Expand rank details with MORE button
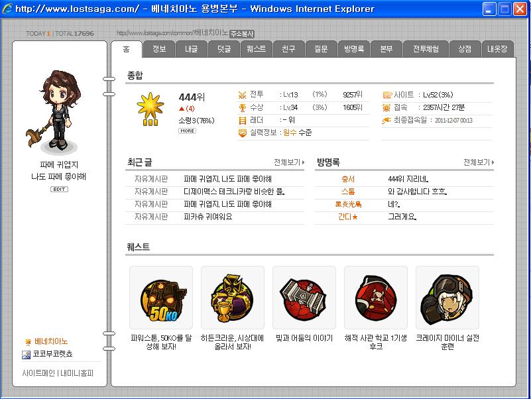This screenshot has height=399, width=531. pos(187,131)
